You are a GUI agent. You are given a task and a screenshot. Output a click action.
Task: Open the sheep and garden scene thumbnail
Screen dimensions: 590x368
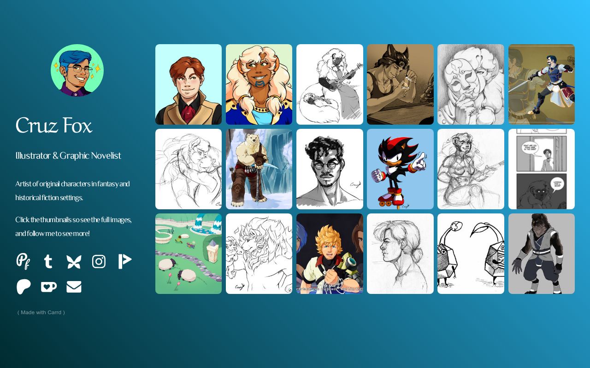[189, 253]
